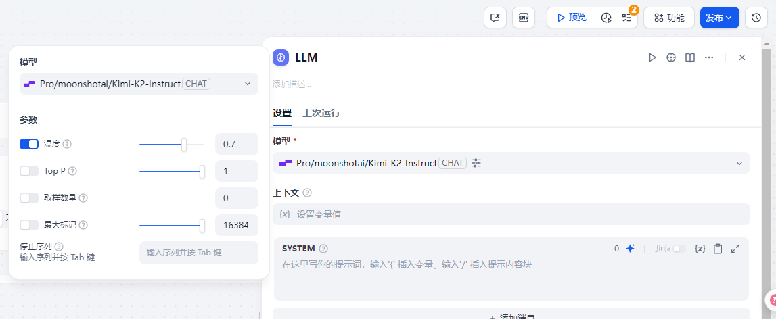Click the 停止序列 stop sequence input field

tap(198, 253)
